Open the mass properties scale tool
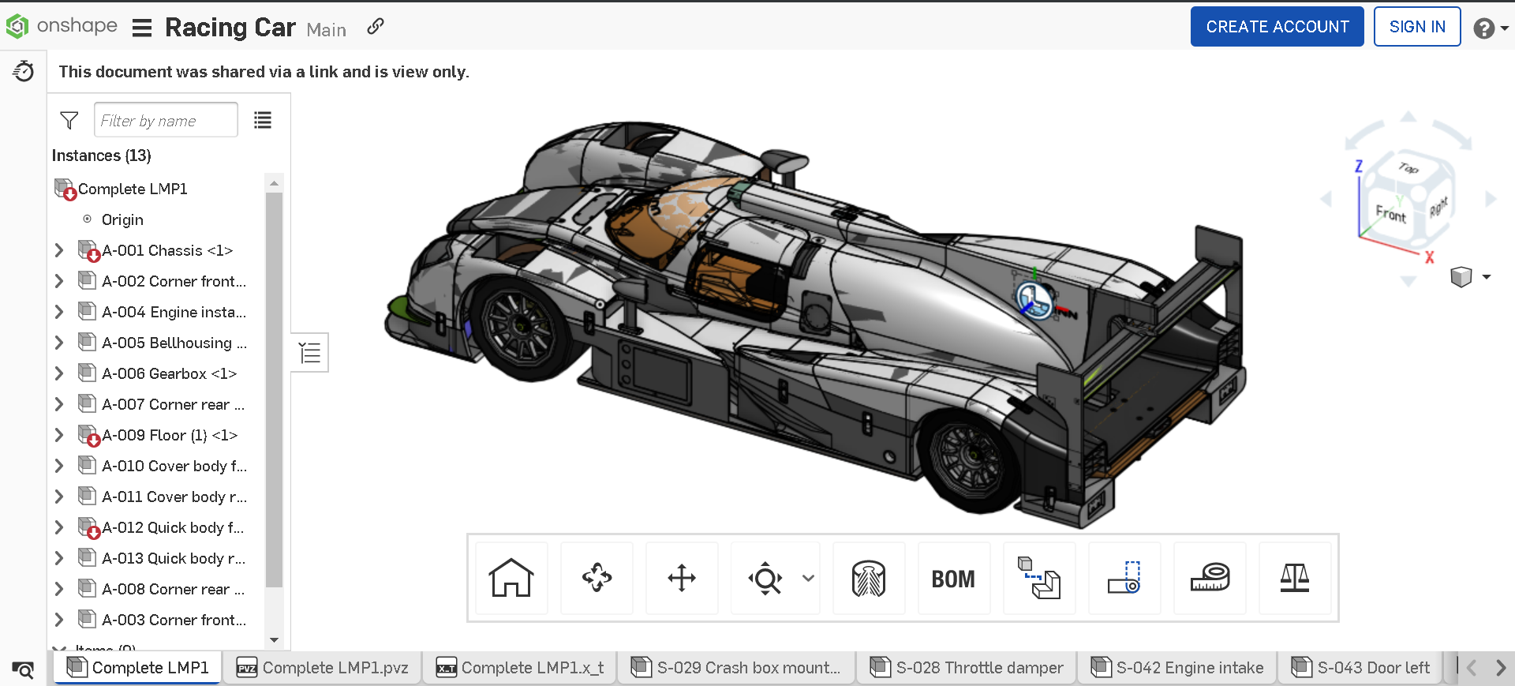This screenshot has height=686, width=1515. 1295,578
